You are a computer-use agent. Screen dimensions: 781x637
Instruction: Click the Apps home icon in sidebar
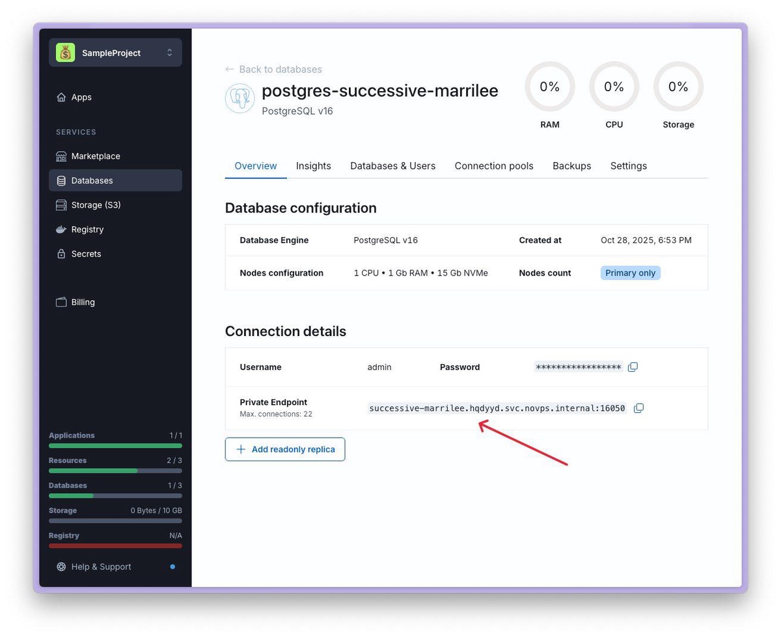click(61, 97)
